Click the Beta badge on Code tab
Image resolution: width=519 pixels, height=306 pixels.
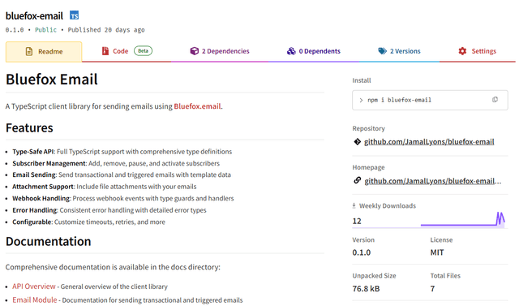143,51
